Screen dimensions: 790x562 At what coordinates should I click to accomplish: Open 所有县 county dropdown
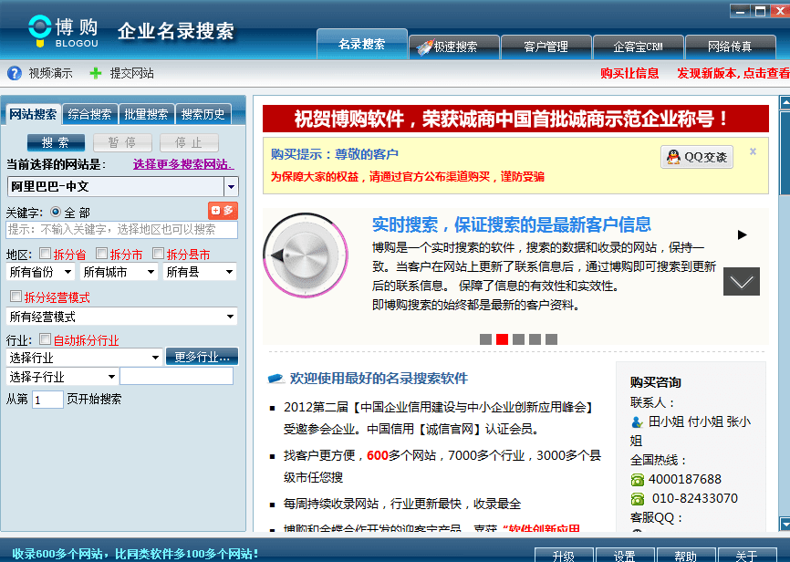click(x=200, y=272)
